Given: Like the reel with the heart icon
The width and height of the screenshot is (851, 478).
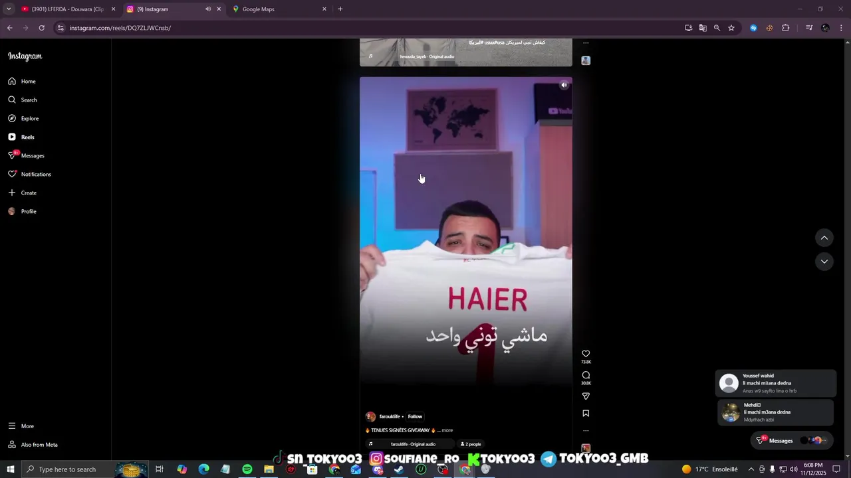Looking at the screenshot, I should (586, 354).
